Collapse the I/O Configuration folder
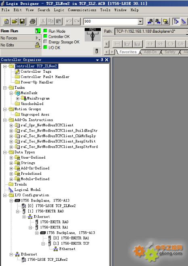Viewport: 188px width, 266px height. coord(5,195)
